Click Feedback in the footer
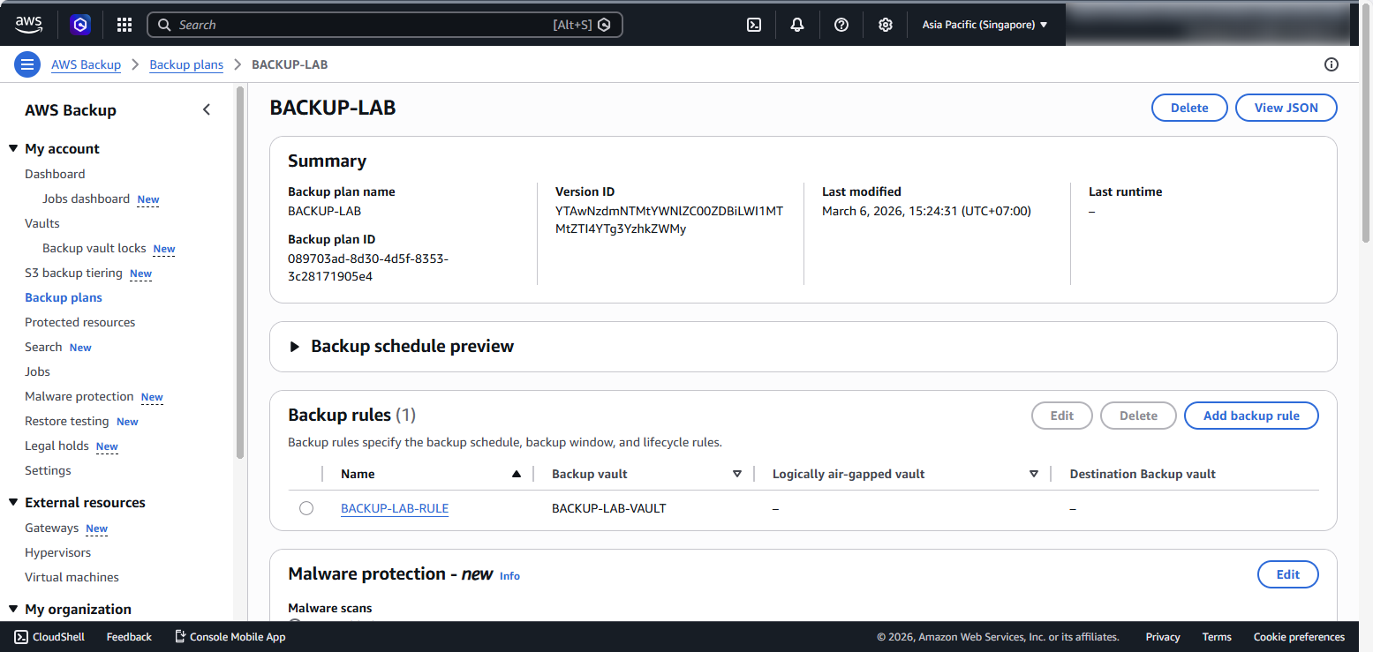1373x652 pixels. (129, 637)
